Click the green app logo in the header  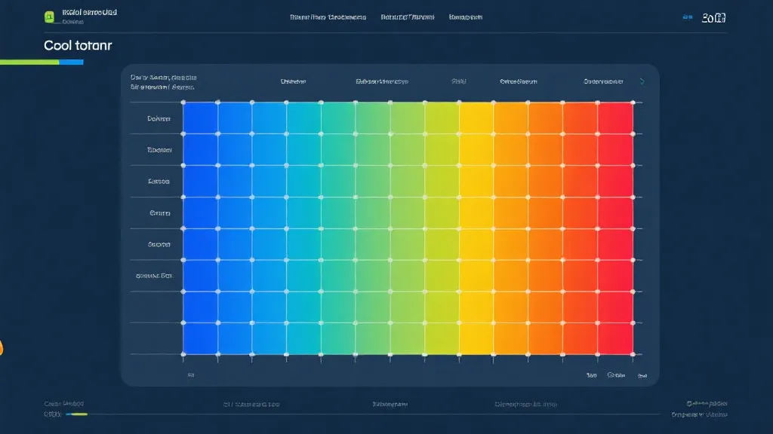(50, 17)
